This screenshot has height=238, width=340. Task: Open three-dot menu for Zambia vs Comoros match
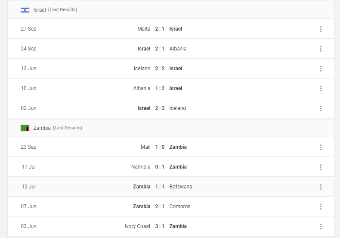pos(321,207)
